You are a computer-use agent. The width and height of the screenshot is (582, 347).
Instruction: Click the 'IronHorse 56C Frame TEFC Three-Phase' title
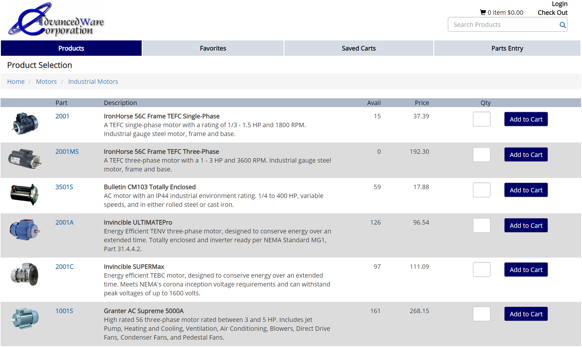[x=161, y=152]
